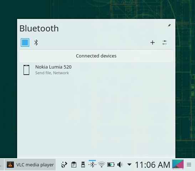Open Bluetooth configuration sliders icon

165,42
